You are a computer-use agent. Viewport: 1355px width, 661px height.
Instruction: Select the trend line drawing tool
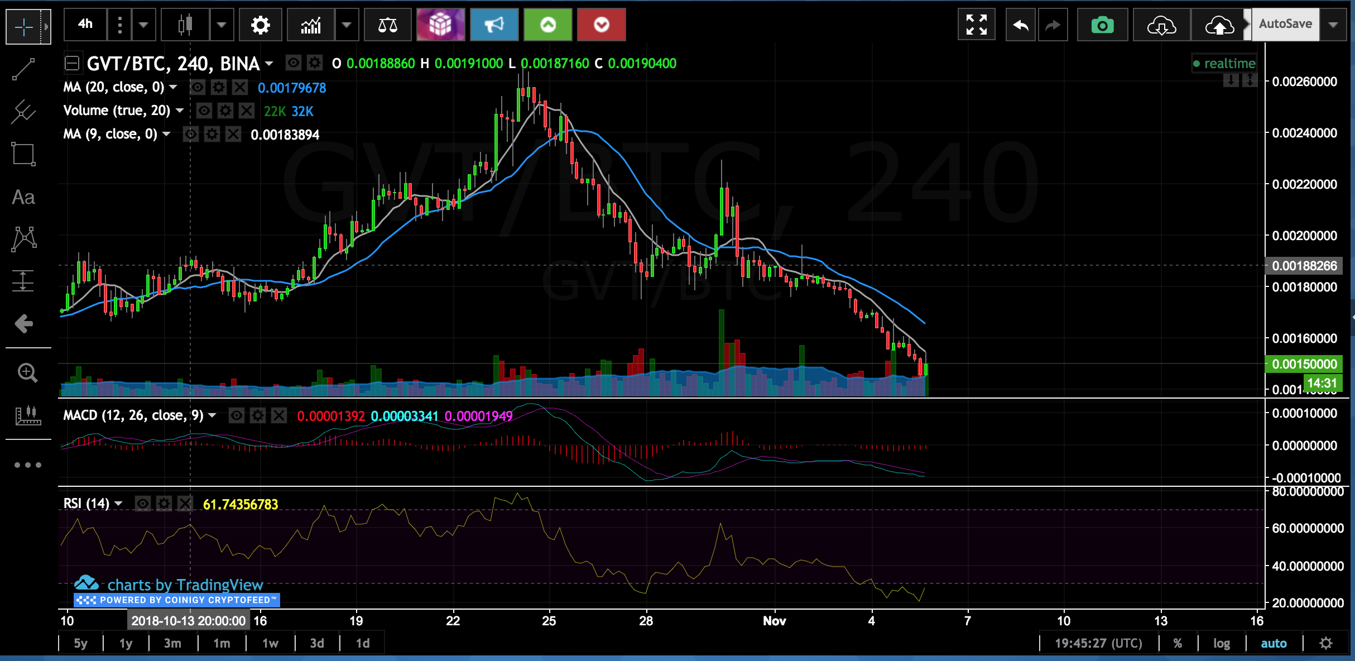[x=23, y=70]
